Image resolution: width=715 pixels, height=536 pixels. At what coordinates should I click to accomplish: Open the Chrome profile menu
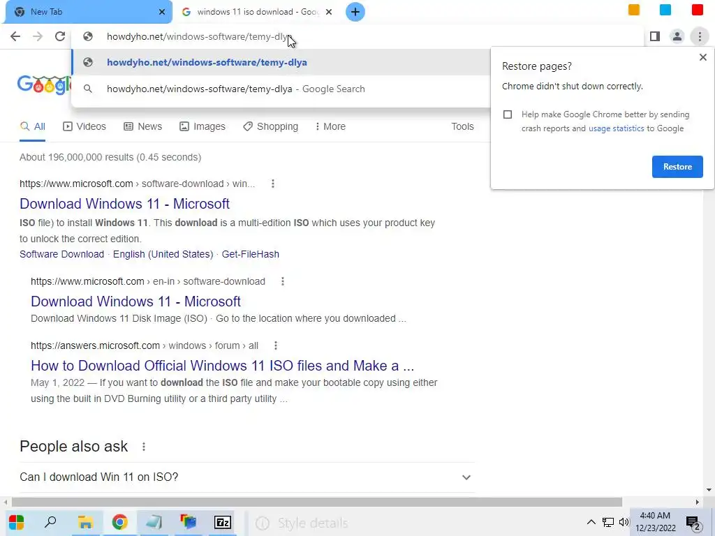click(677, 36)
